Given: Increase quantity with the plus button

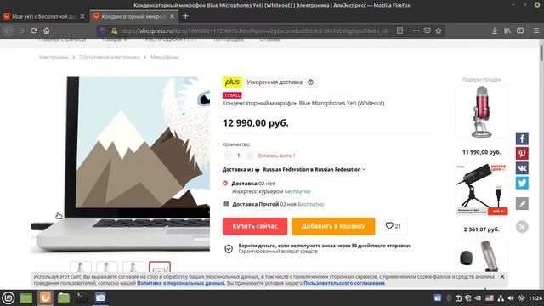Looking at the screenshot, I should click(x=249, y=156).
